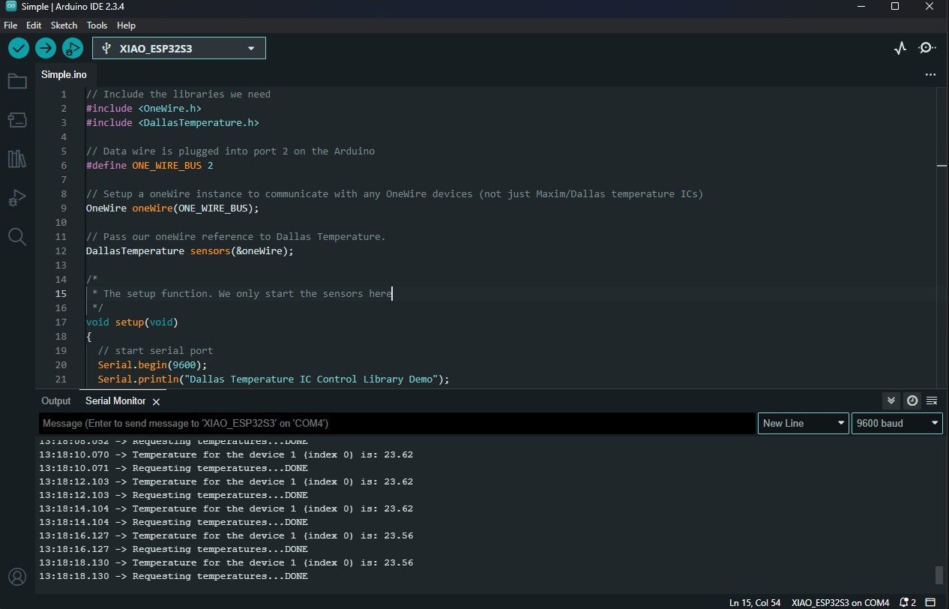Screen dimensions: 949x609
Task: Click the OneWire oneWire(ONE_WIRE_BUS); line
Action: click(172, 208)
